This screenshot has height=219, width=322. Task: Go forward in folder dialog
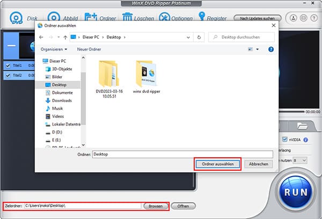point(51,37)
